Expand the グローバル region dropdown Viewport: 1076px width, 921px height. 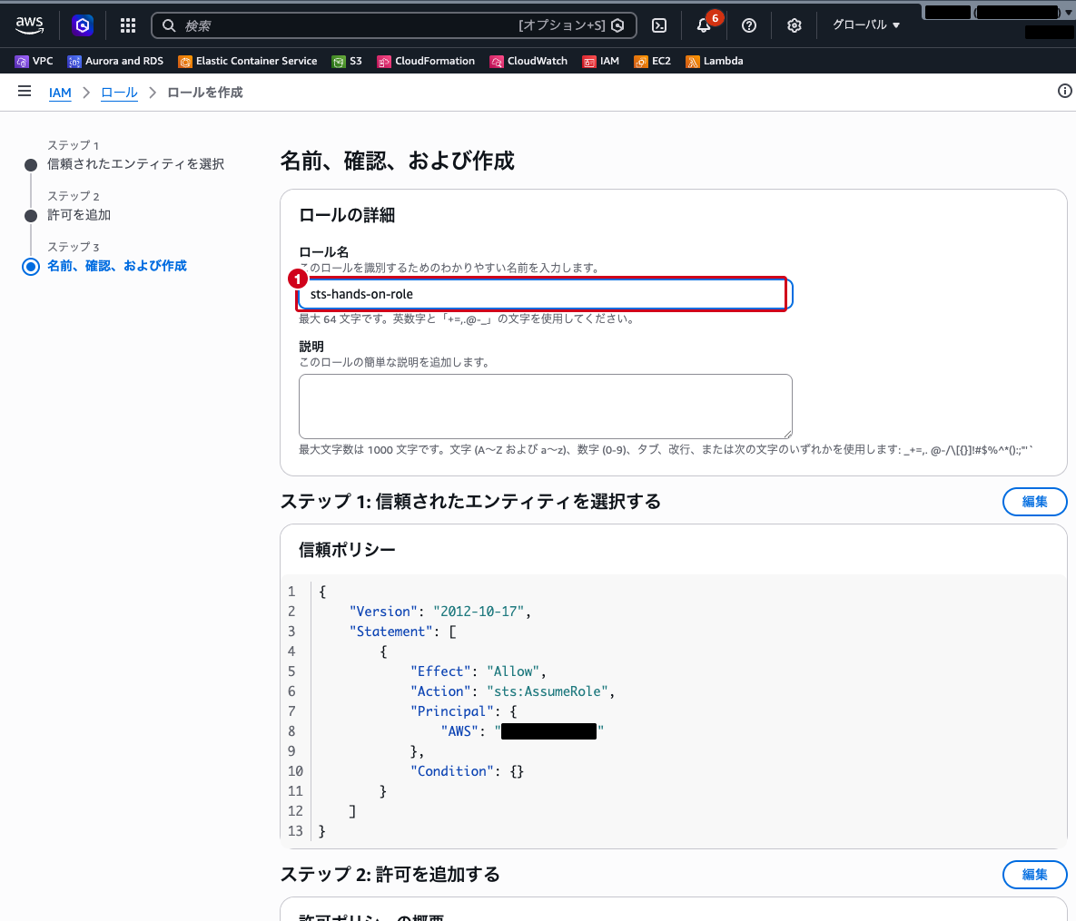866,24
